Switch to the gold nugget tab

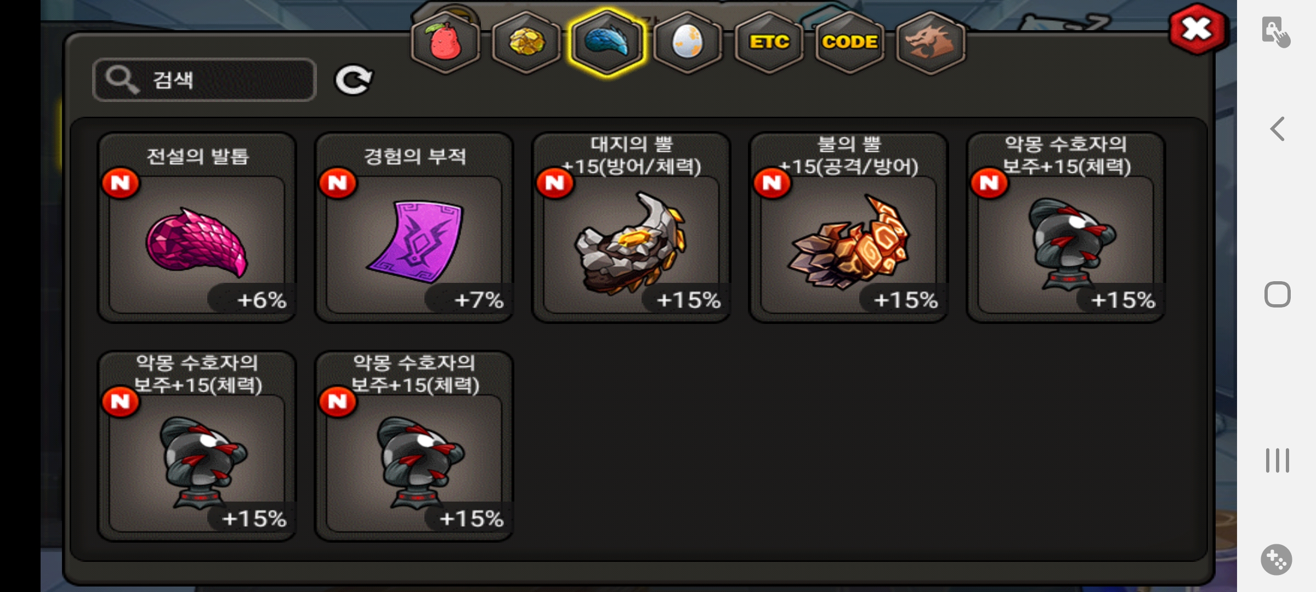[x=526, y=42]
